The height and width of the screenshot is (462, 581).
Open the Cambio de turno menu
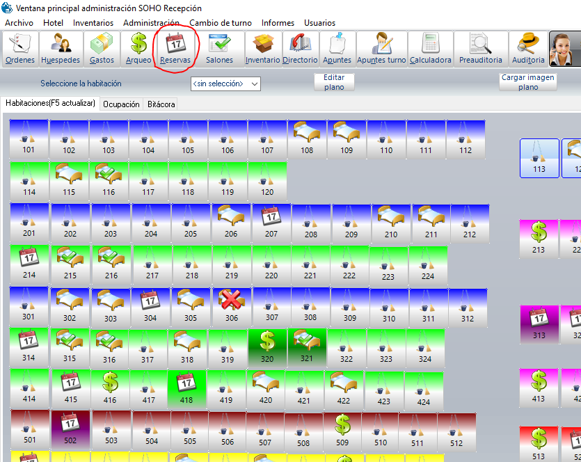pos(221,23)
